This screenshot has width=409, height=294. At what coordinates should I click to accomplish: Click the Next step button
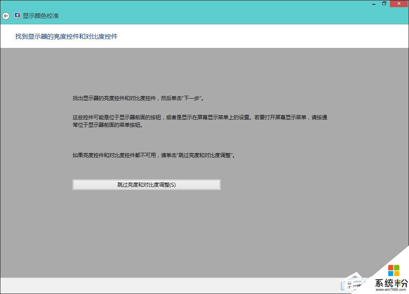coord(352,286)
